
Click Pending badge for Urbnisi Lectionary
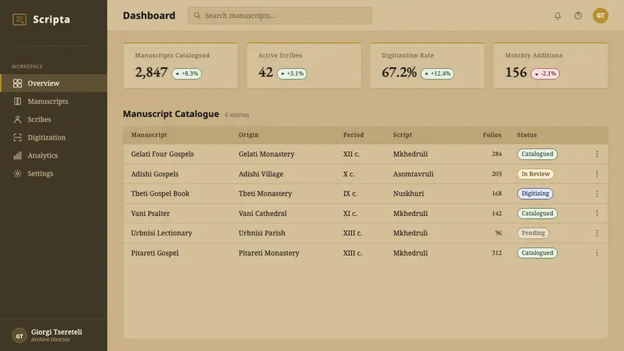tap(534, 233)
